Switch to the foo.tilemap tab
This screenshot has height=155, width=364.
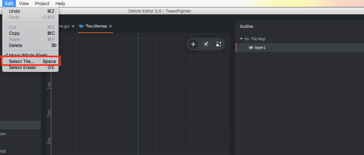(96, 26)
